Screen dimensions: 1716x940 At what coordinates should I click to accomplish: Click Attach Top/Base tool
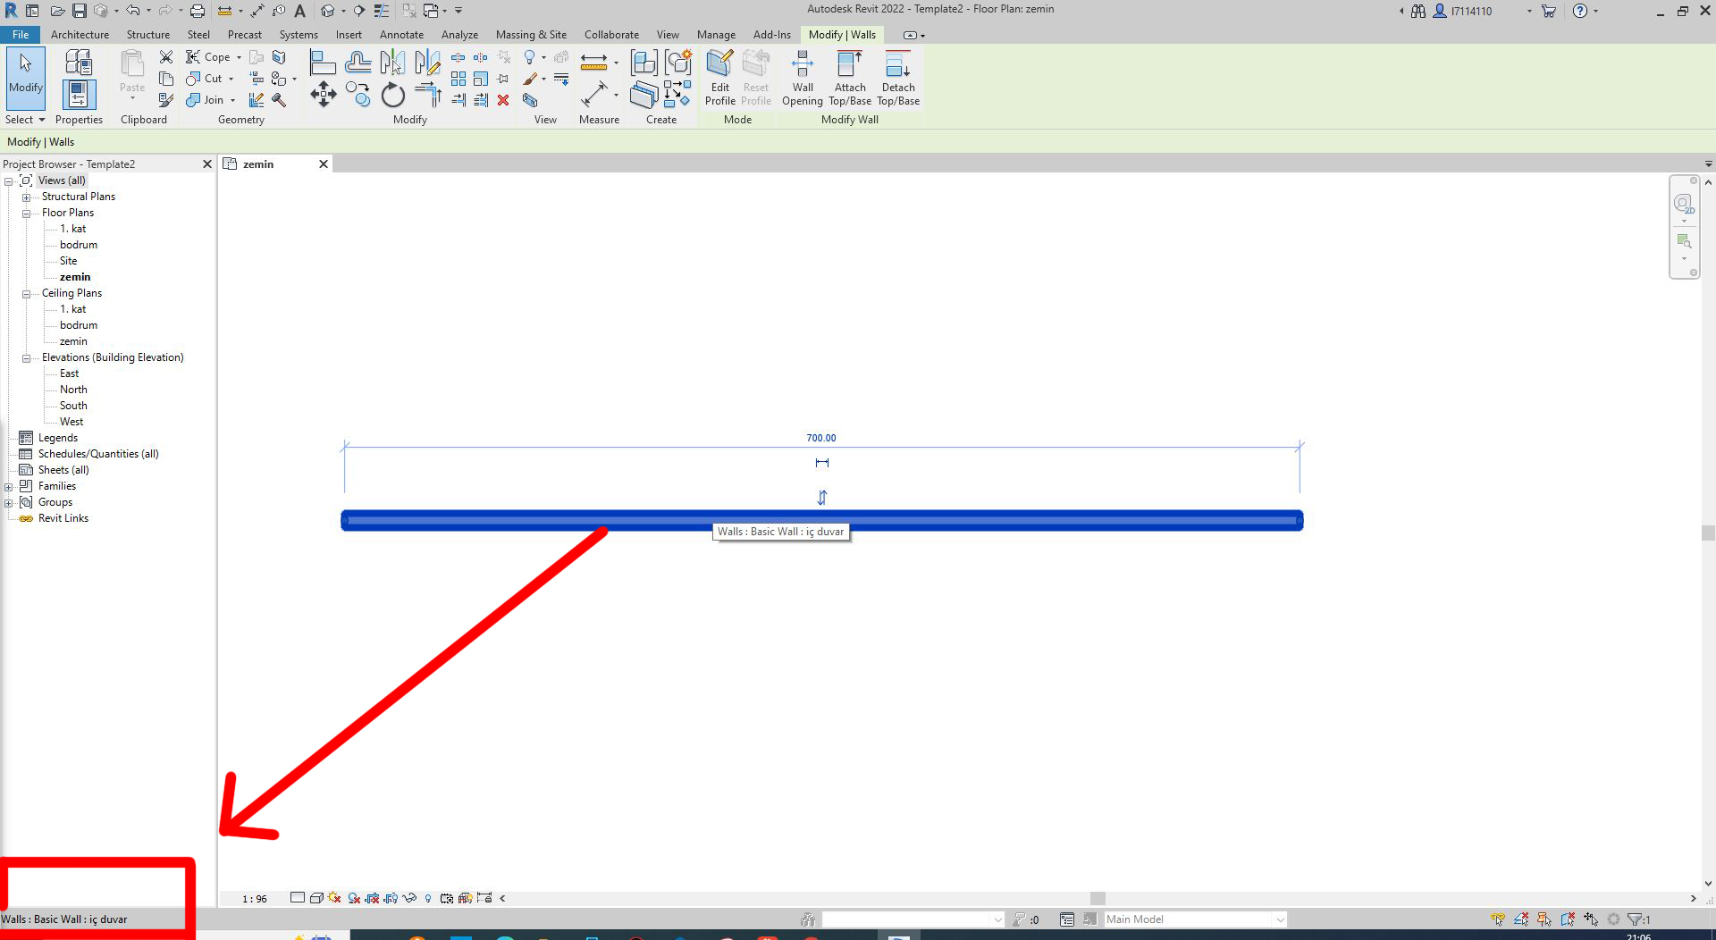(x=850, y=78)
